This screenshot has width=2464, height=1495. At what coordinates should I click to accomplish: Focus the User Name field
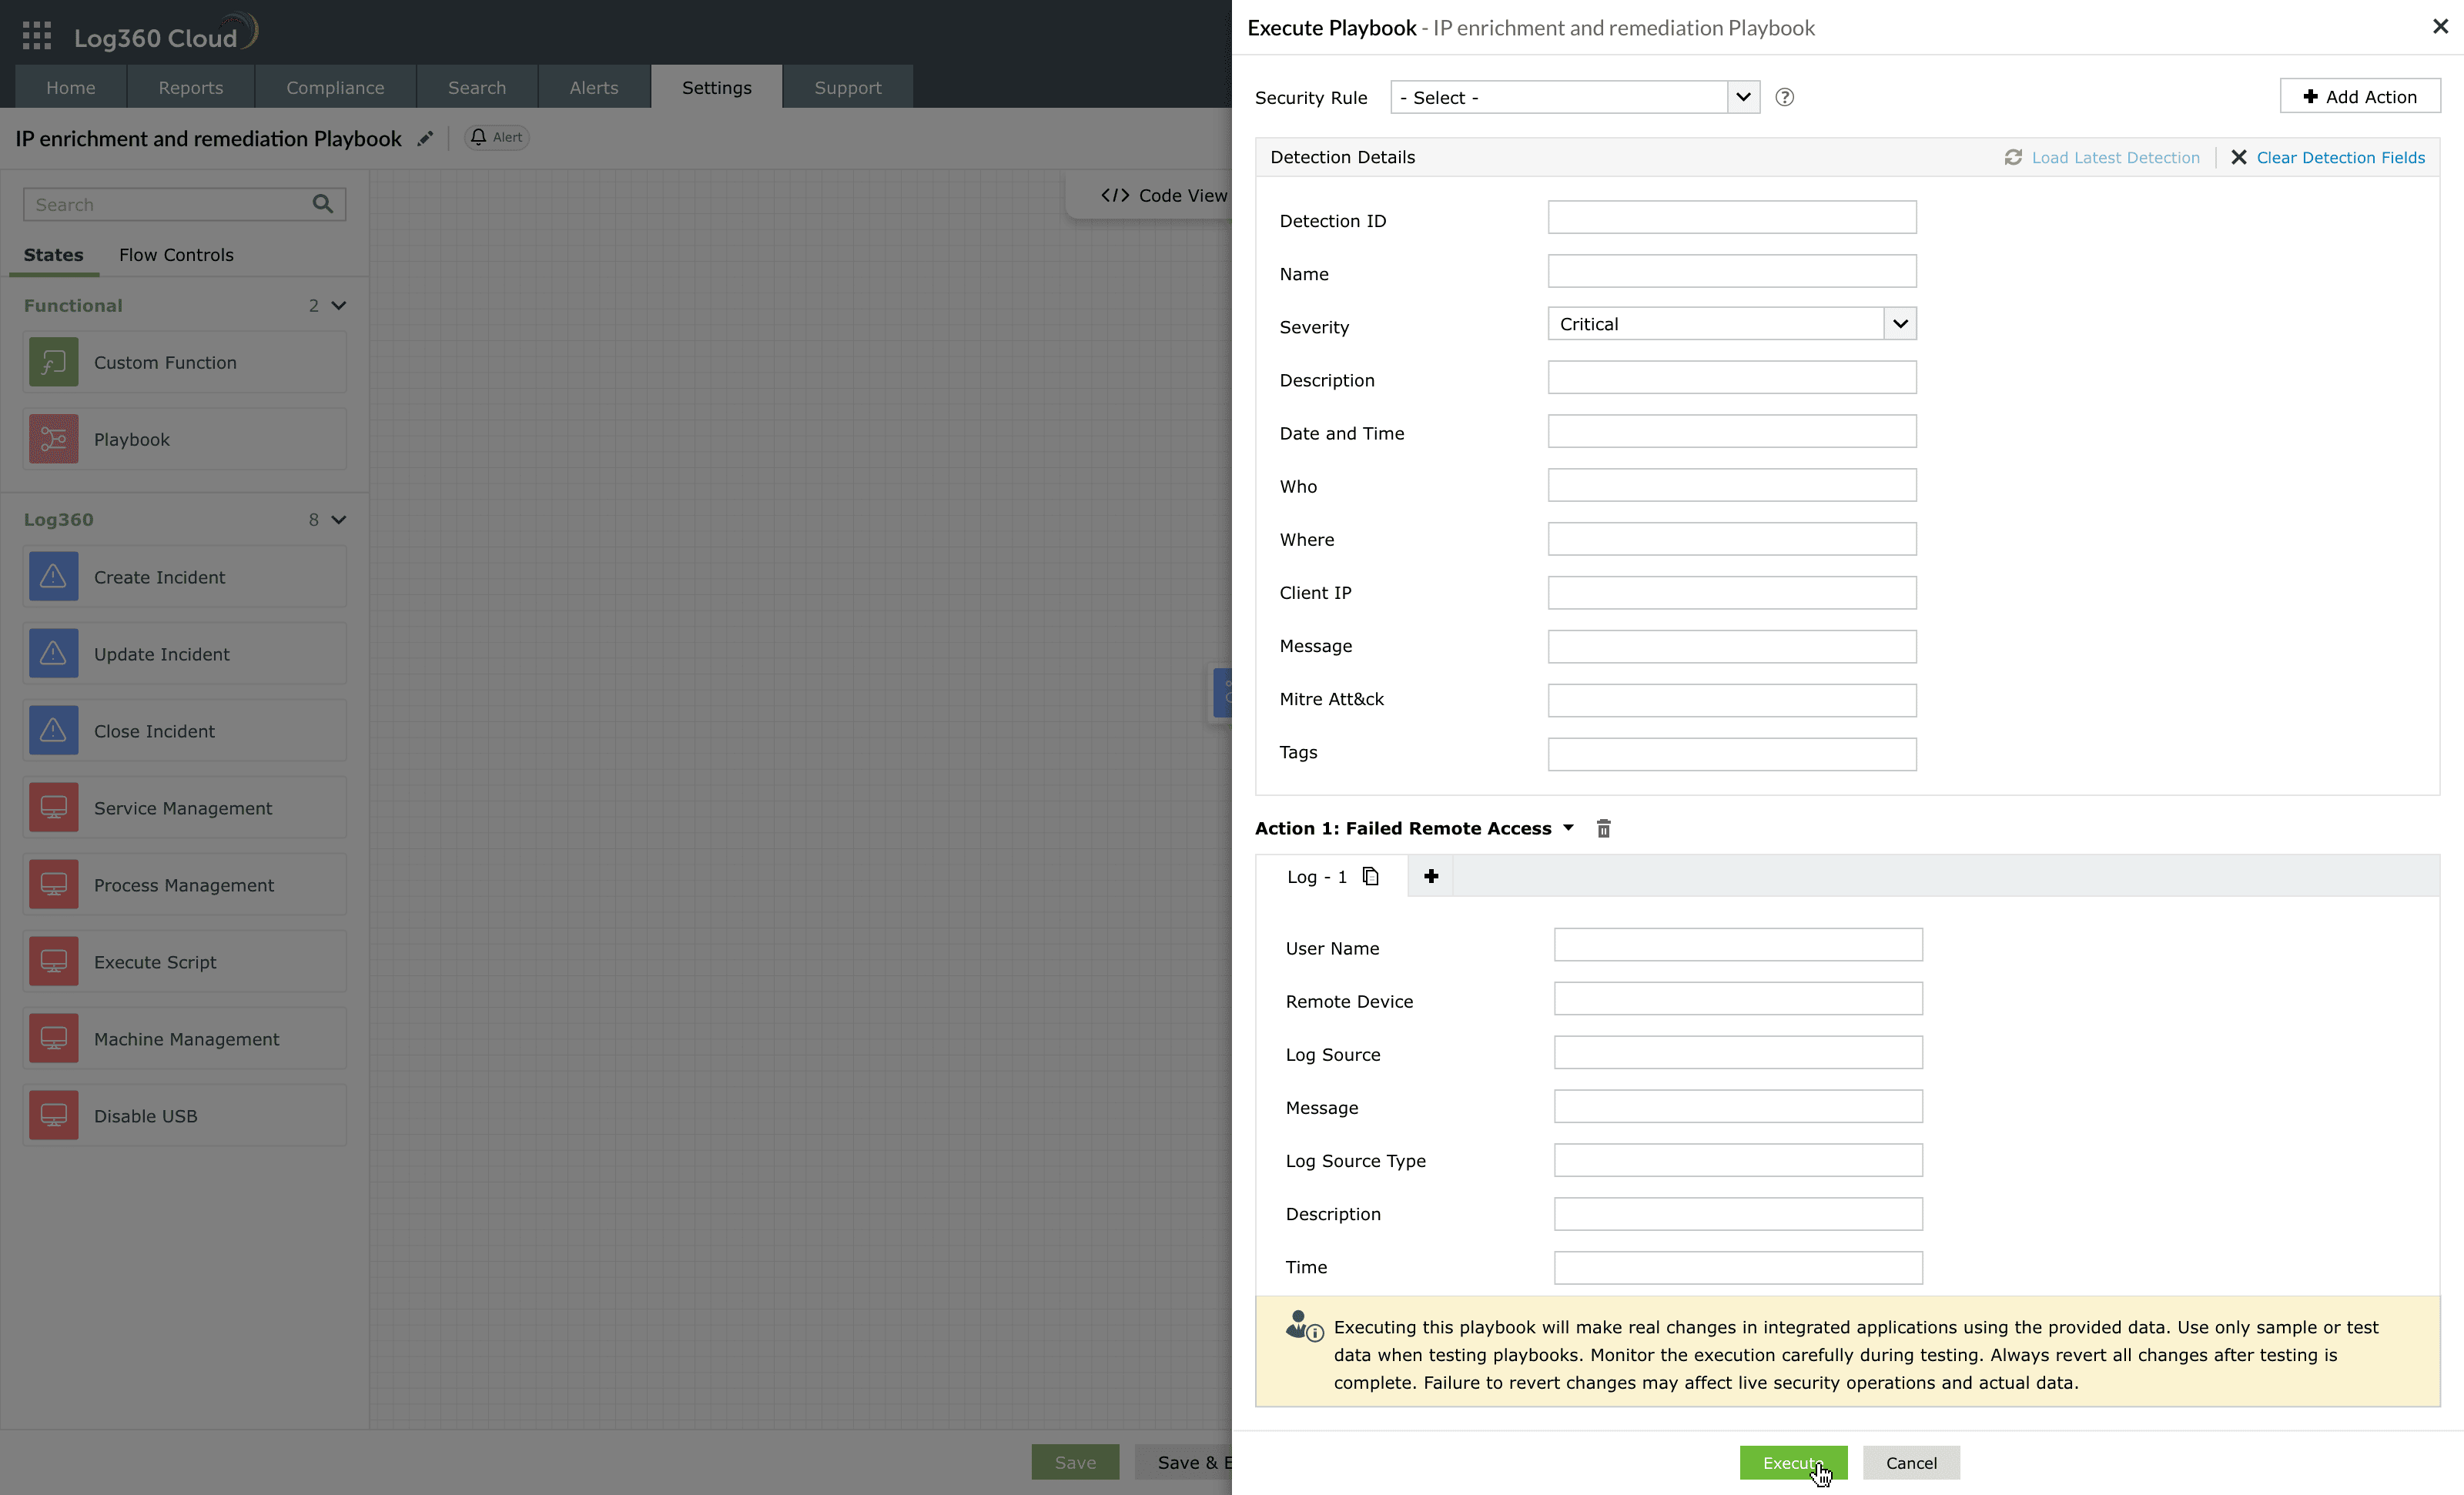[1738, 945]
